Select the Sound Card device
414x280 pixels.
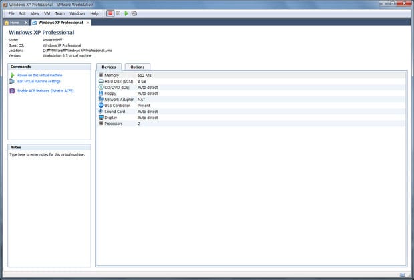114,111
